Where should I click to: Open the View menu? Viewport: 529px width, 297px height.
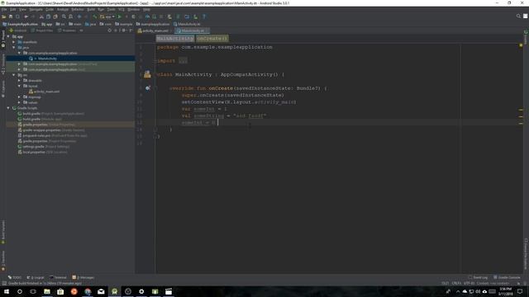click(22, 9)
